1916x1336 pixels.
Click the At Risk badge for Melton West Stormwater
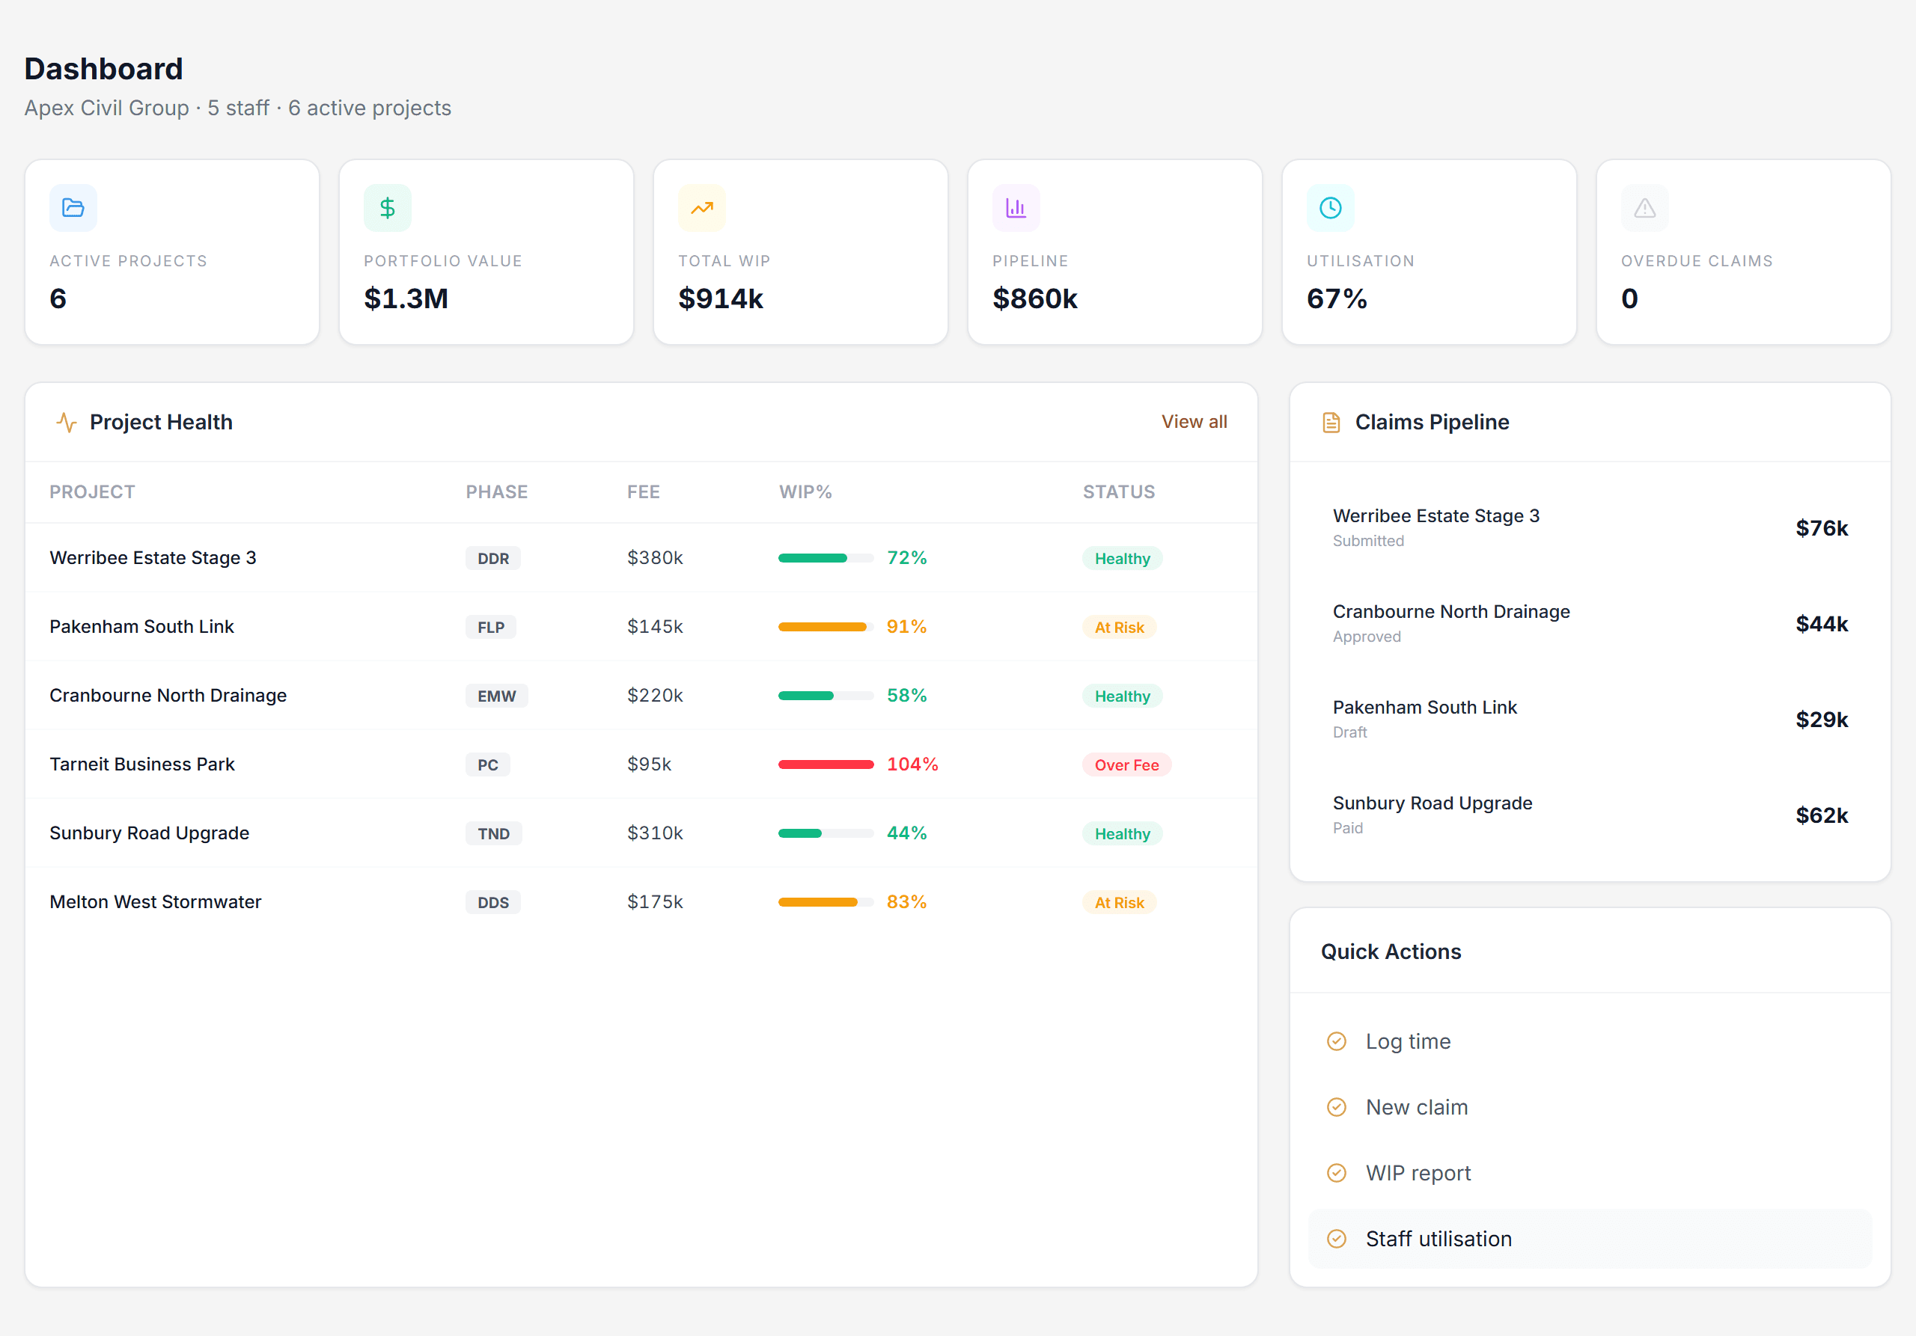(x=1119, y=902)
